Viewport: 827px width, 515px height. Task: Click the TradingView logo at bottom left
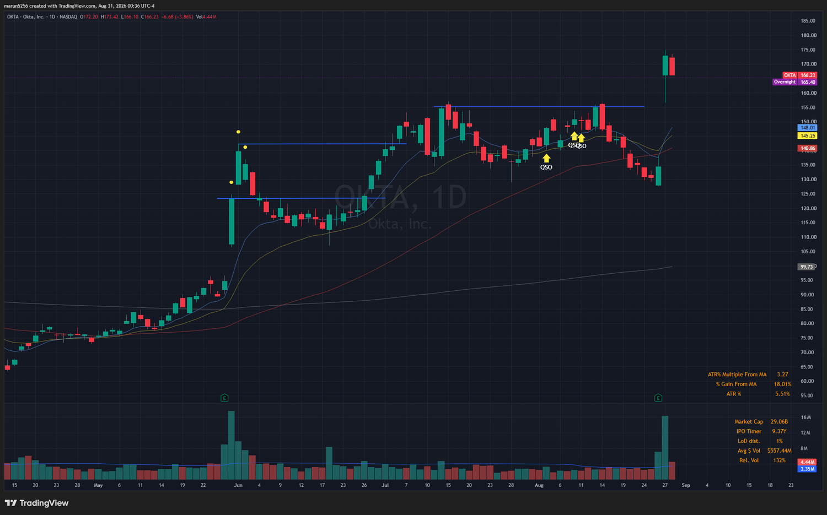point(36,503)
